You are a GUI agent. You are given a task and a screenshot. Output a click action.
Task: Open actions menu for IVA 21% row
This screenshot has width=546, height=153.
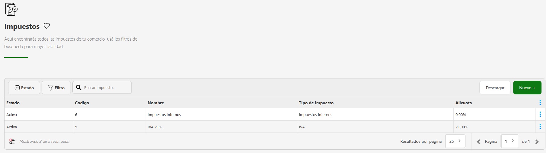[540, 127]
